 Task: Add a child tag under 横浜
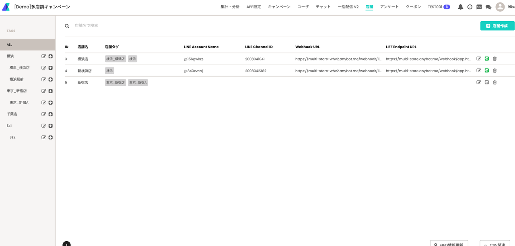tap(51, 56)
